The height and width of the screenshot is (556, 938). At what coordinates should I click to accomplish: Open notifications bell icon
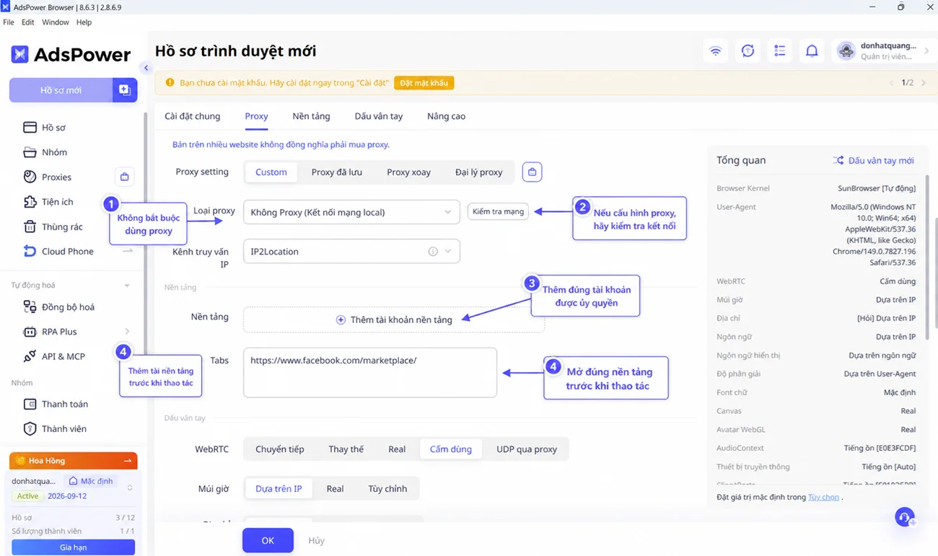pyautogui.click(x=812, y=51)
